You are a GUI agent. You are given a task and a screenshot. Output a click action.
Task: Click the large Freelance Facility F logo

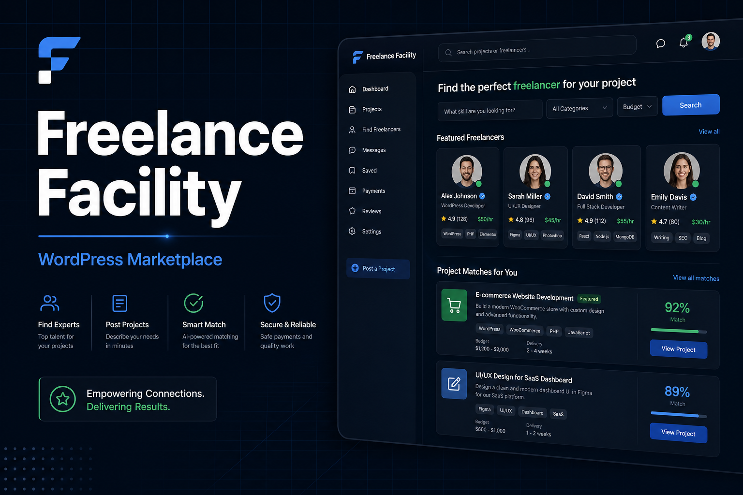click(59, 60)
